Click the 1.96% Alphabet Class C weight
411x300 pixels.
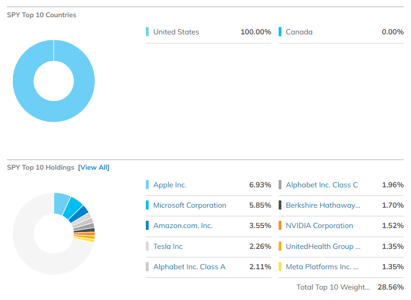tap(392, 185)
